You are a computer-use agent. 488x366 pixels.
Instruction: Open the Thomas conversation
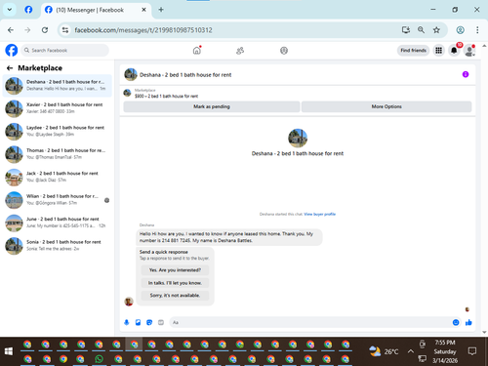click(58, 154)
